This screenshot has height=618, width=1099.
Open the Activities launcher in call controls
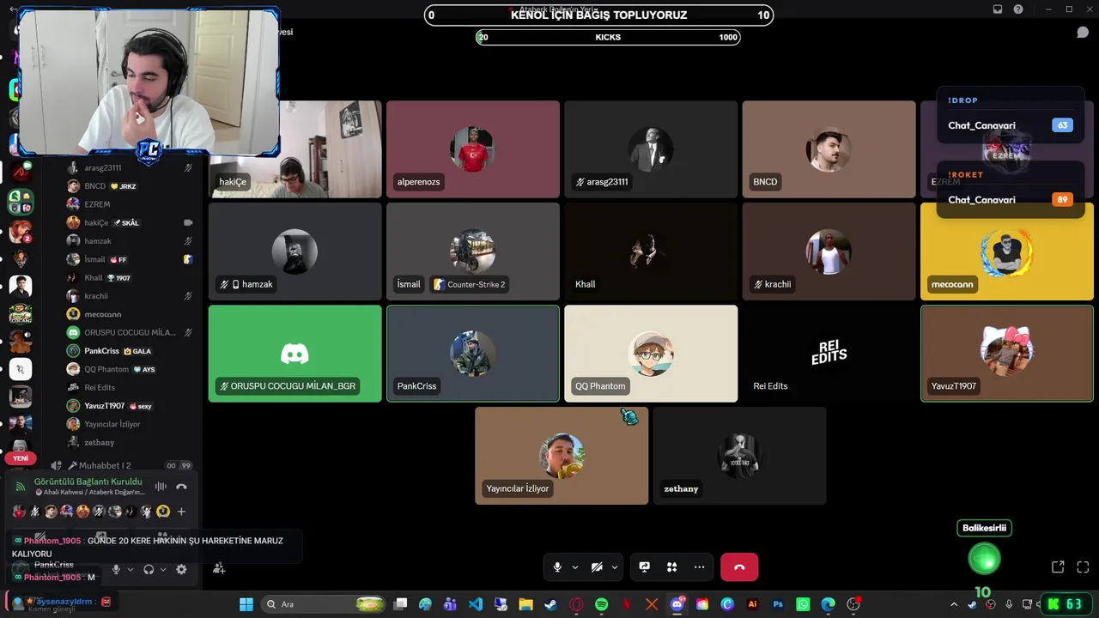point(672,567)
